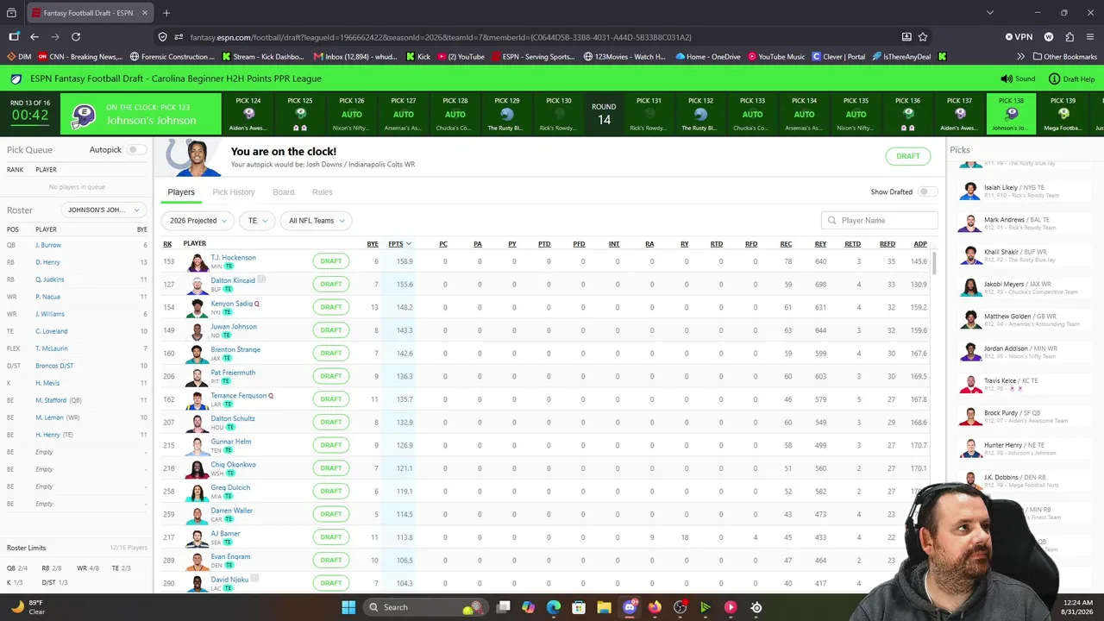Select the Fantasy Football Draft browser tab
The height and width of the screenshot is (621, 1104).
coord(90,13)
